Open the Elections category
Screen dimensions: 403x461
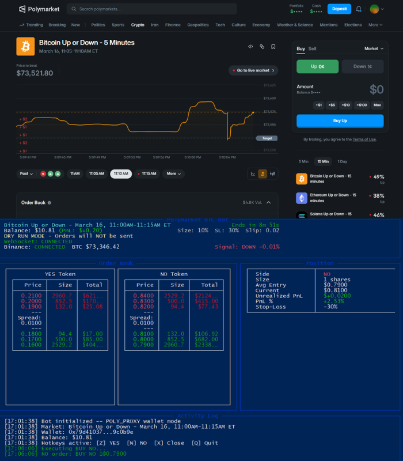[x=353, y=25]
